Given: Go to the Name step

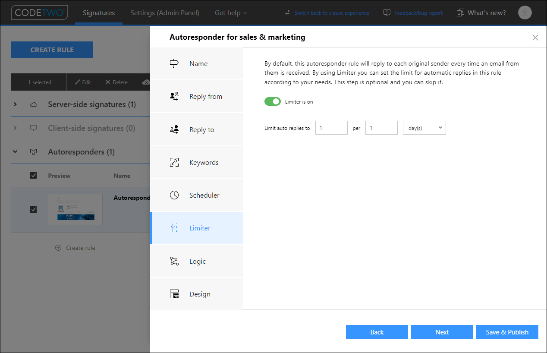Looking at the screenshot, I should coord(197,64).
